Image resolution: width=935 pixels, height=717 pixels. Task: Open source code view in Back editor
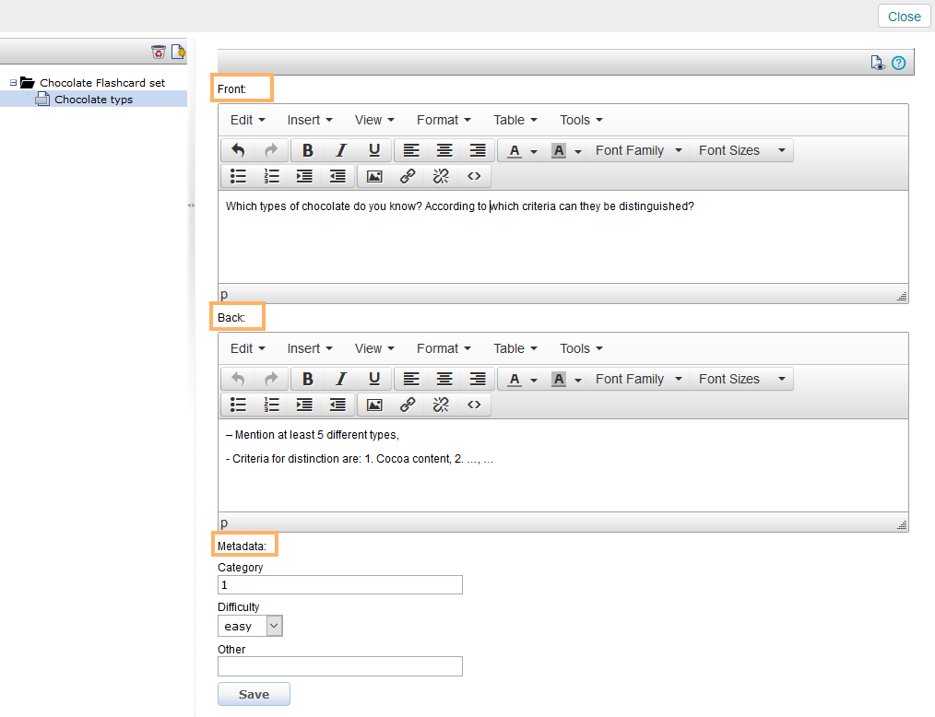(474, 405)
